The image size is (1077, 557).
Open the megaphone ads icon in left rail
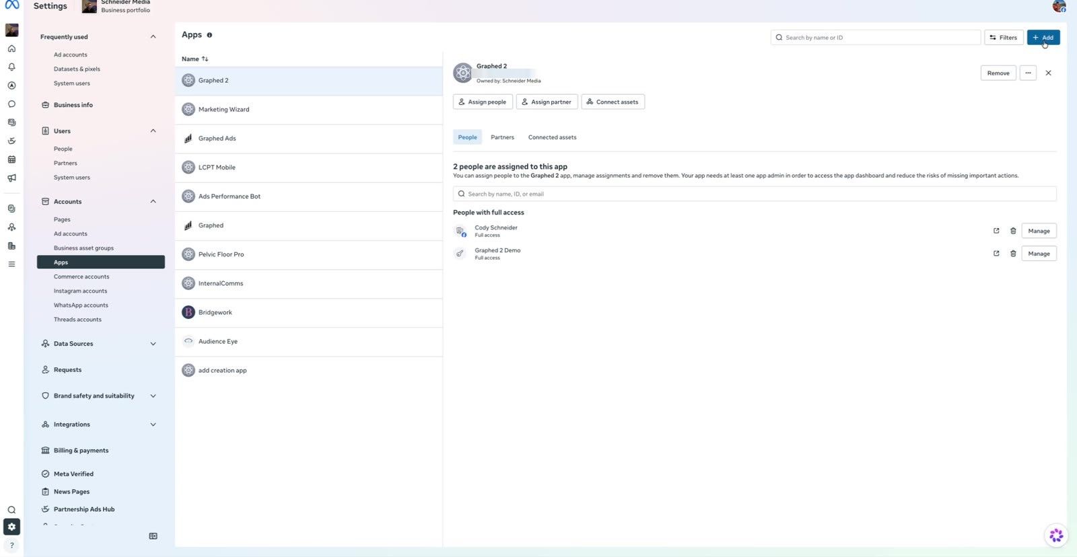(x=11, y=178)
